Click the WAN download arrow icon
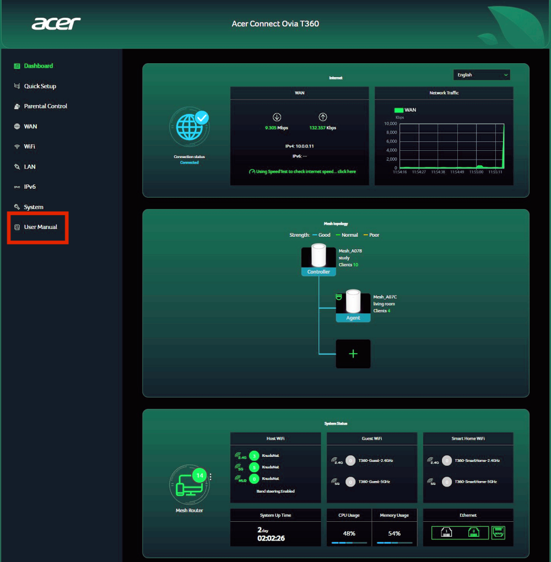The height and width of the screenshot is (562, 551). pos(277,117)
